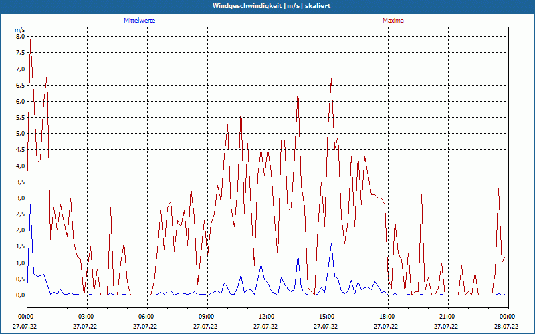
Task: Click the 8,0 y-axis value
Action: point(20,37)
